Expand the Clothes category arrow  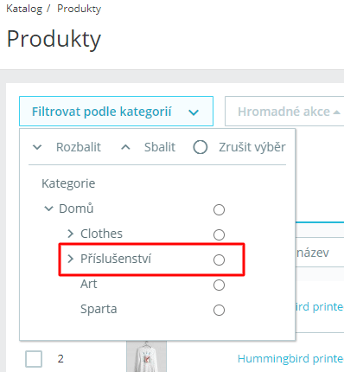click(x=71, y=234)
